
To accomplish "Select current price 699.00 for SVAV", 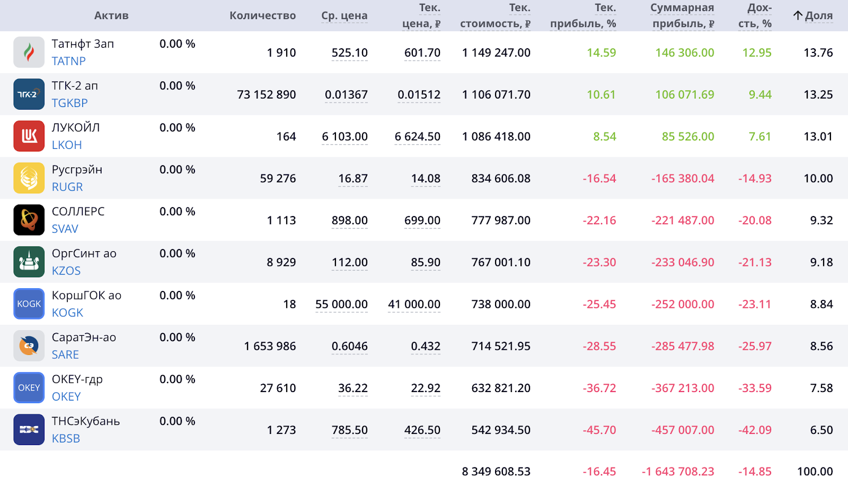I will (422, 220).
